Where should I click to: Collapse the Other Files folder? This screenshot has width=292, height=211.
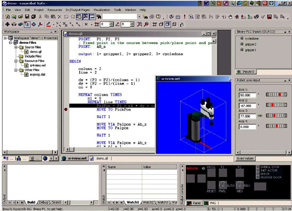16,70
